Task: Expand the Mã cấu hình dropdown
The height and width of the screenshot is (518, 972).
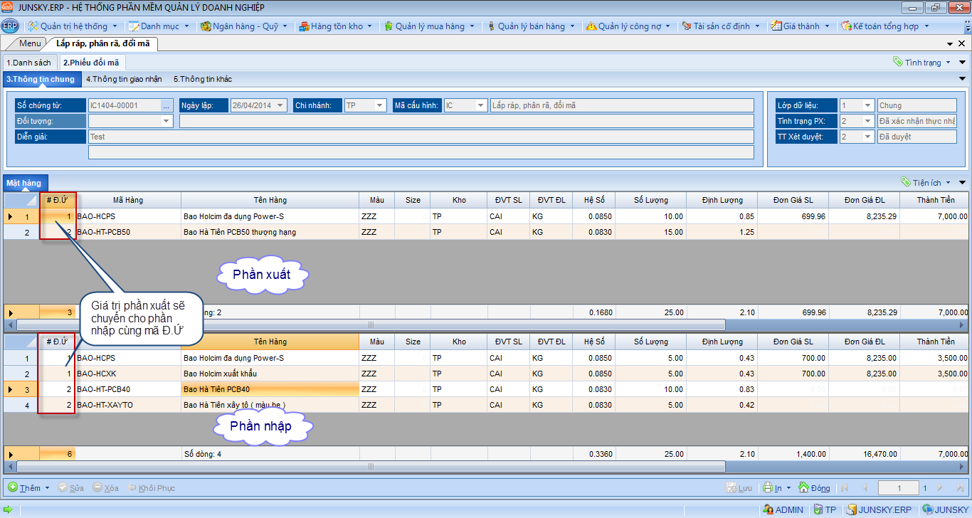Action: point(481,105)
